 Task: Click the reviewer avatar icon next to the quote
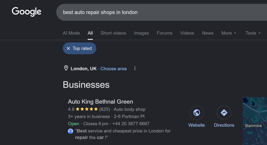(x=70, y=131)
